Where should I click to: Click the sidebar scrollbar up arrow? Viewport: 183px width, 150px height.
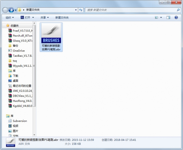(34, 23)
